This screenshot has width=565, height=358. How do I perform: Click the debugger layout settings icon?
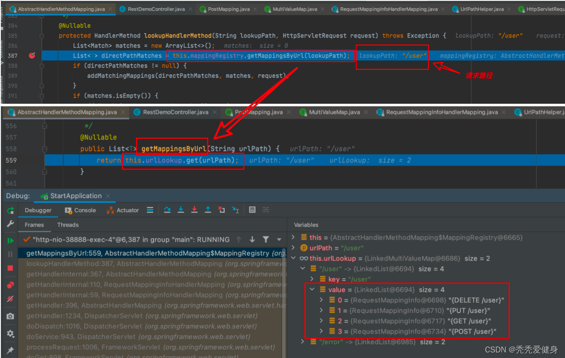click(150, 210)
